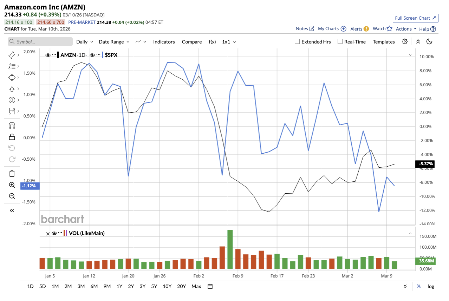Select the 1D time period

click(31, 286)
